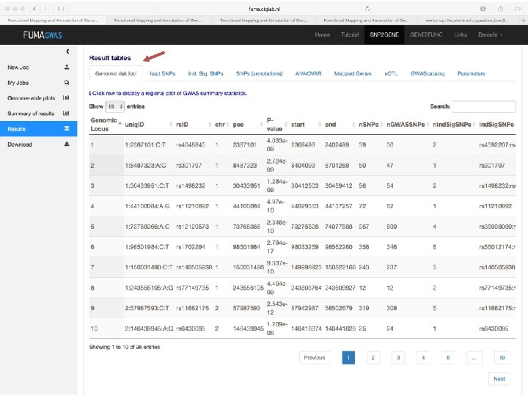The width and height of the screenshot is (528, 396).
Task: Click the Genome-wide plots chart icon
Action: pyautogui.click(x=66, y=98)
